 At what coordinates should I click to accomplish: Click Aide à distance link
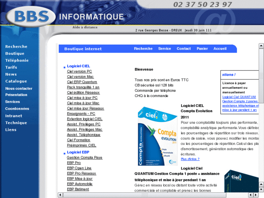[85, 27]
